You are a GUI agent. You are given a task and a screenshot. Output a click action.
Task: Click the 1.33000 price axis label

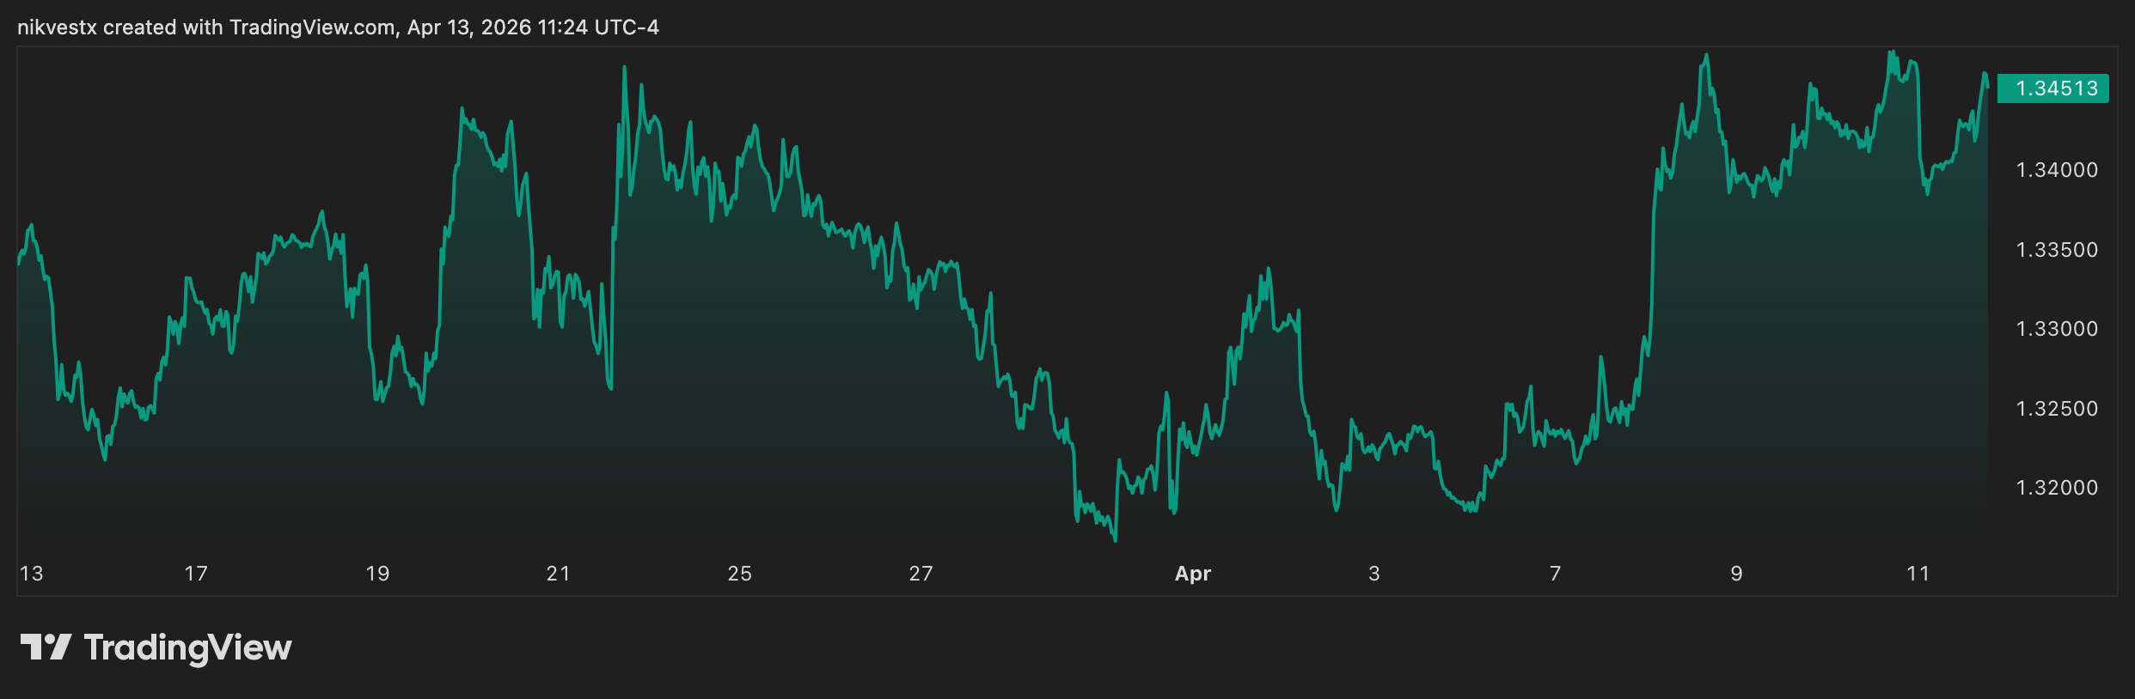coord(2057,329)
